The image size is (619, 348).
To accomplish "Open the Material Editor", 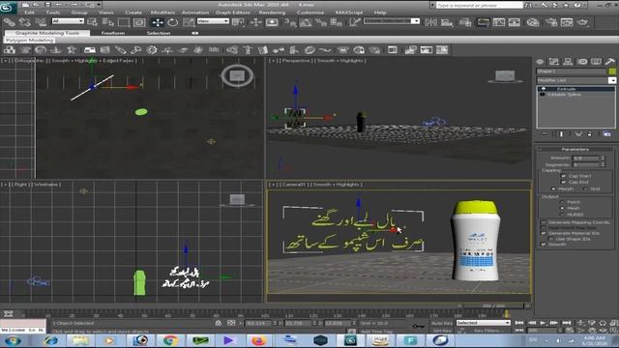I will 533,22.
